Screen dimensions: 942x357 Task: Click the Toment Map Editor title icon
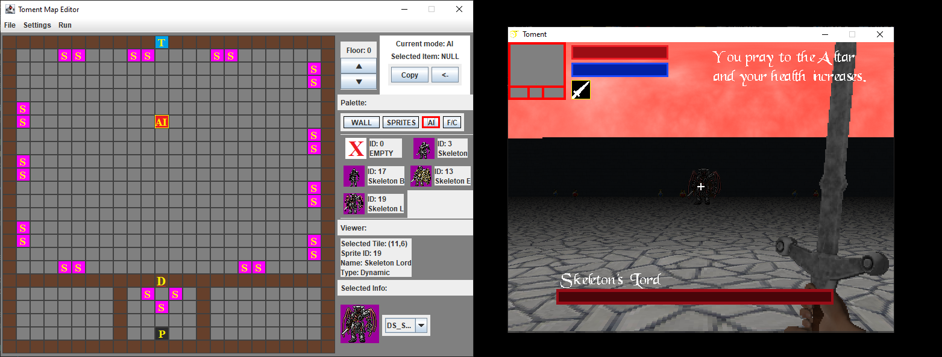click(10, 9)
